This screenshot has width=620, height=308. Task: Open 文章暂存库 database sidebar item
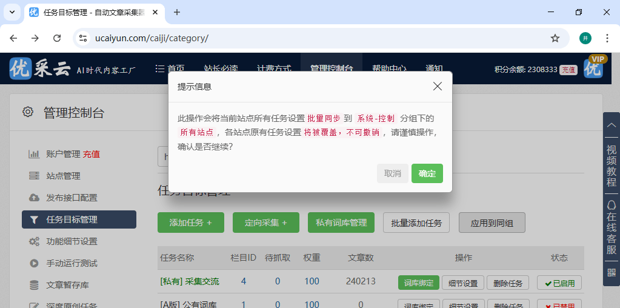click(67, 285)
